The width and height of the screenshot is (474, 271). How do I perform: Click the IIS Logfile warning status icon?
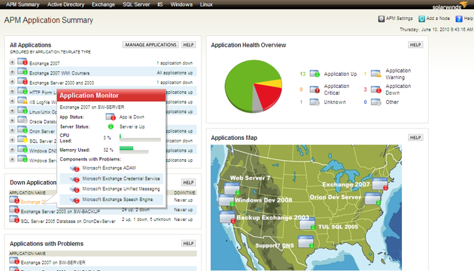coord(23,101)
